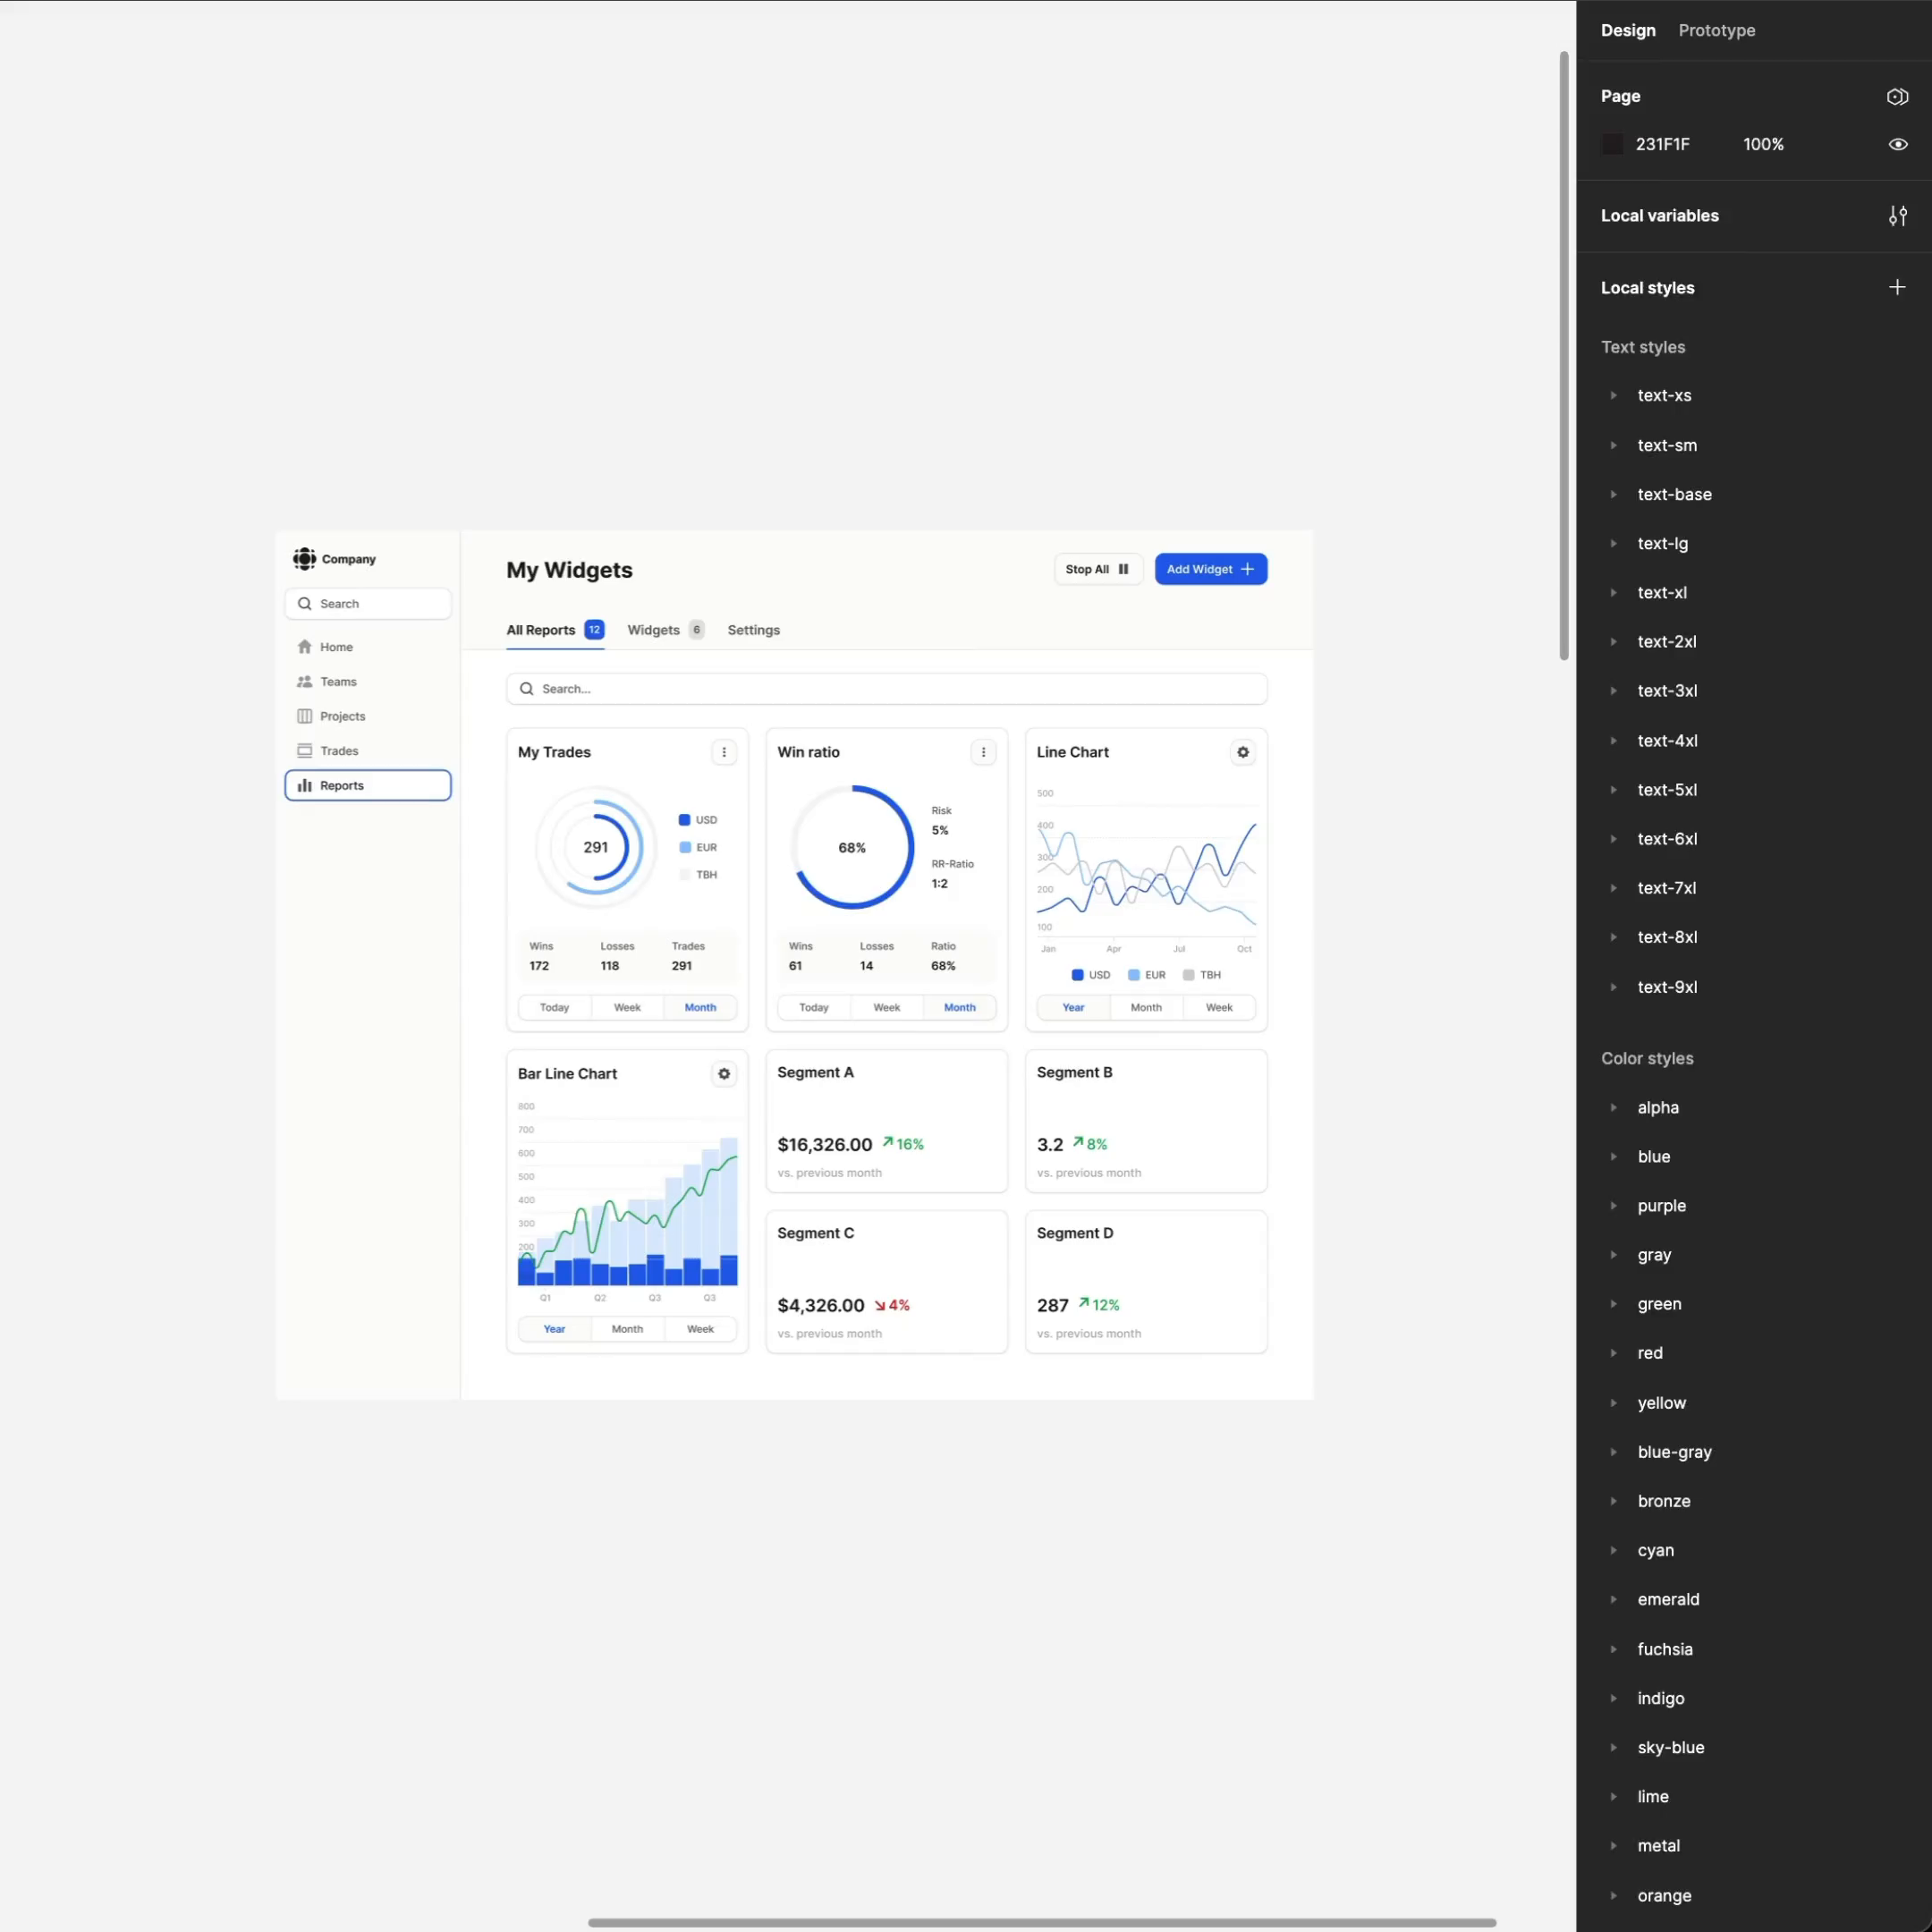Select Month filter on Line Chart
1932x1932 pixels.
(1147, 1006)
